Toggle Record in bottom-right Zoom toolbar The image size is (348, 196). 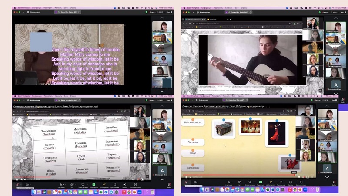point(291,183)
